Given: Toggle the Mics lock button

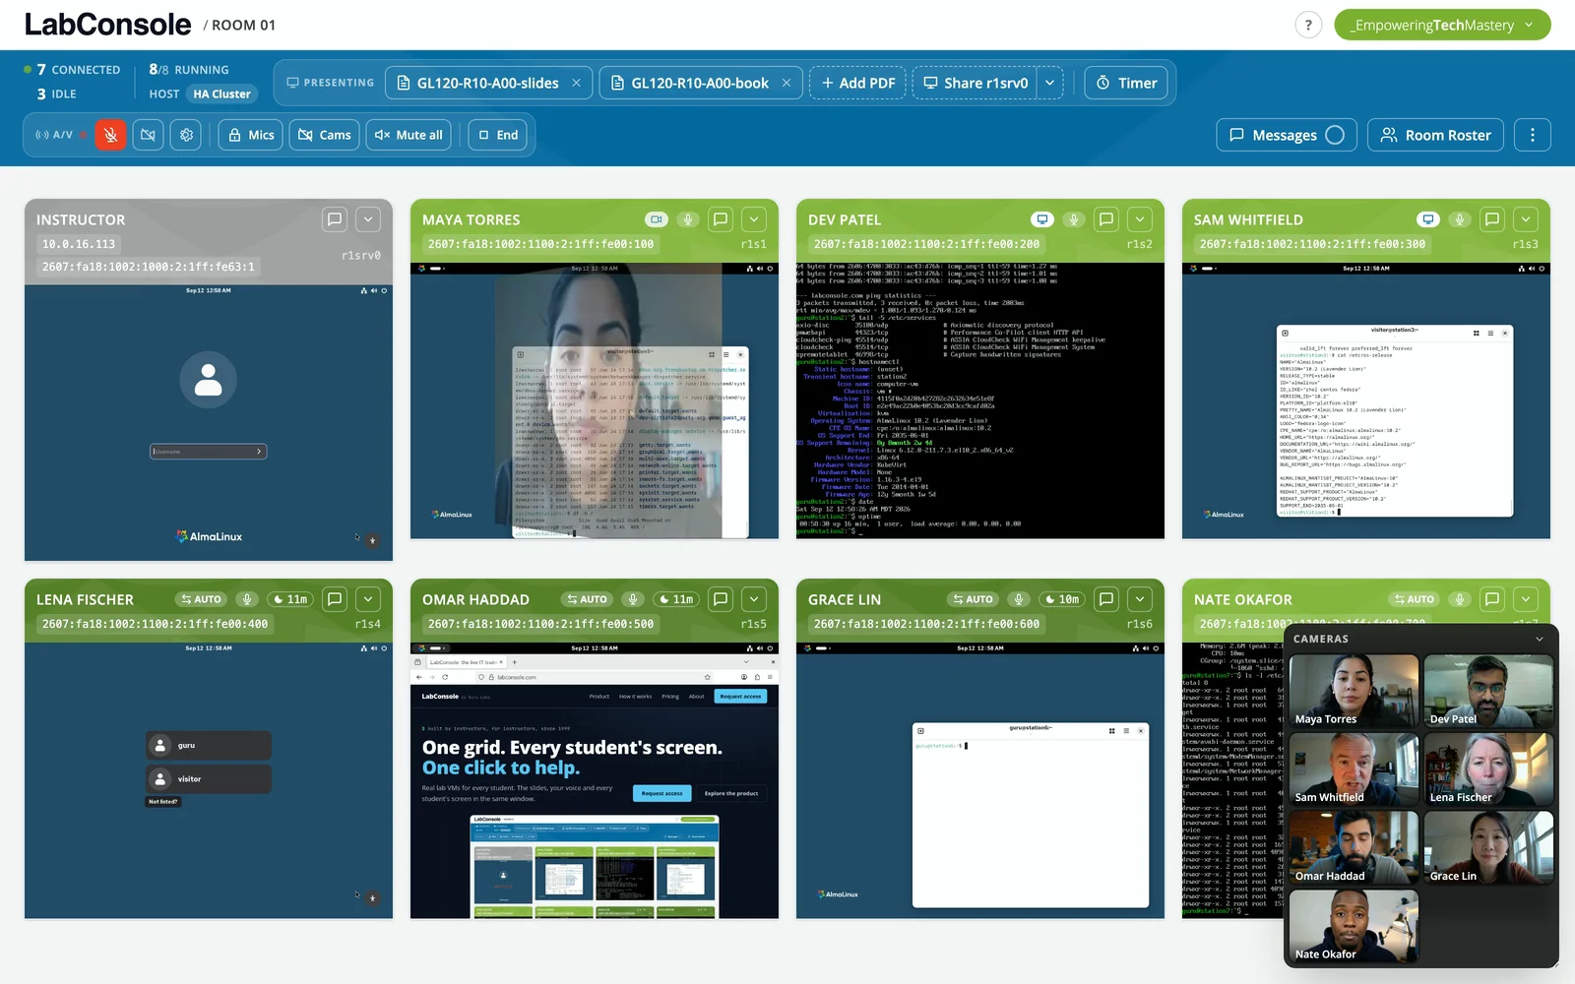Looking at the screenshot, I should [x=251, y=135].
